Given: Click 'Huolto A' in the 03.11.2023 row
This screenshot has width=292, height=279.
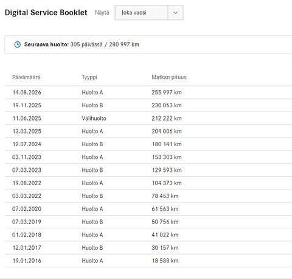Looking at the screenshot, I should point(92,157).
